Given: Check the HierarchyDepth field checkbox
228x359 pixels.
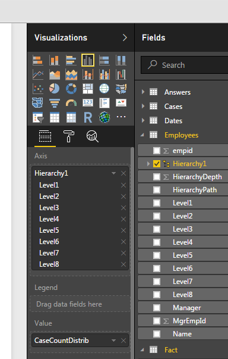Looking at the screenshot, I should (x=157, y=177).
